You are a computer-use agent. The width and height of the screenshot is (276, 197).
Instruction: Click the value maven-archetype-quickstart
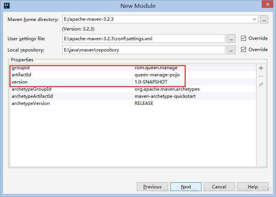coord(165,96)
